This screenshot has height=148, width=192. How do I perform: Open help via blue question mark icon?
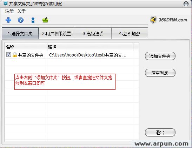point(21,20)
